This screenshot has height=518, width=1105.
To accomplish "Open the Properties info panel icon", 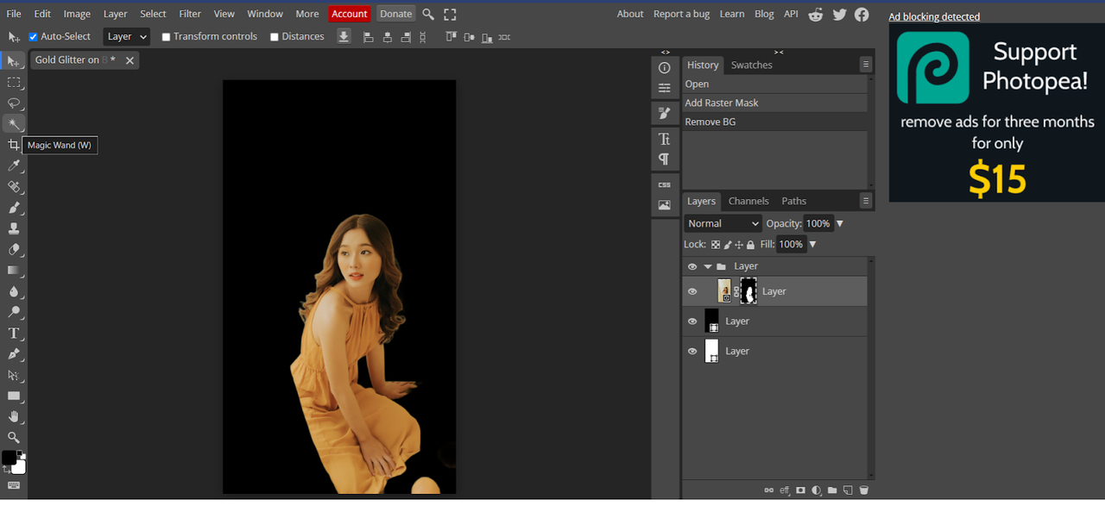I will (664, 68).
